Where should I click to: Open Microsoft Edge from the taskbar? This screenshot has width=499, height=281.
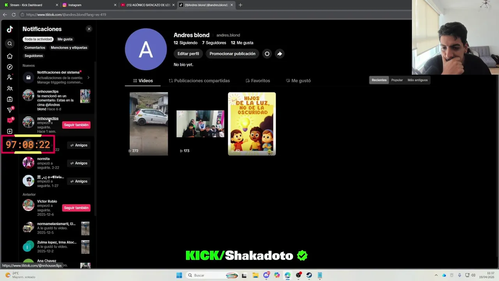click(x=288, y=275)
